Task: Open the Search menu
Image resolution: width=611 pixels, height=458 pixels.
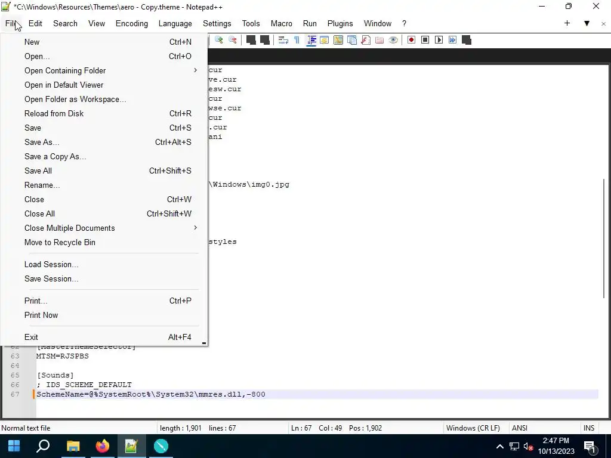Action: [x=65, y=23]
